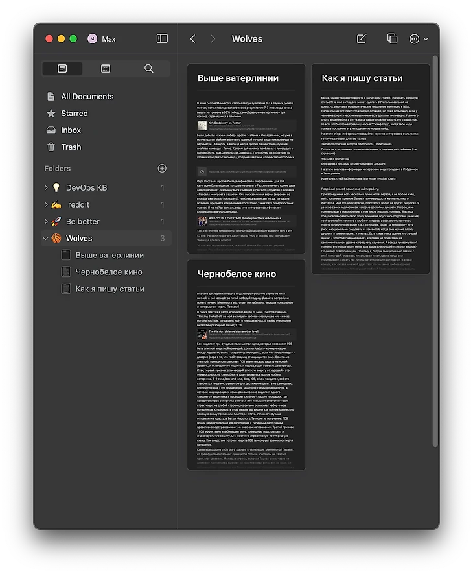The width and height of the screenshot is (473, 574).
Task: Open the Чернобелое кино document card
Action: [246, 365]
